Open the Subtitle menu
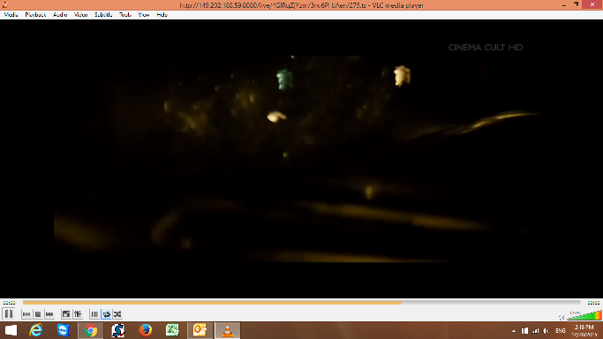 pyautogui.click(x=103, y=15)
